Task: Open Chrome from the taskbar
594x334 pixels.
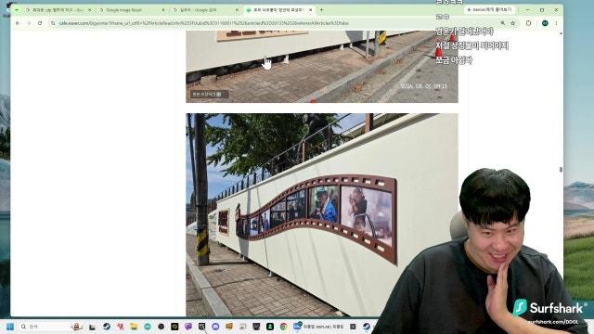Action: [283, 327]
